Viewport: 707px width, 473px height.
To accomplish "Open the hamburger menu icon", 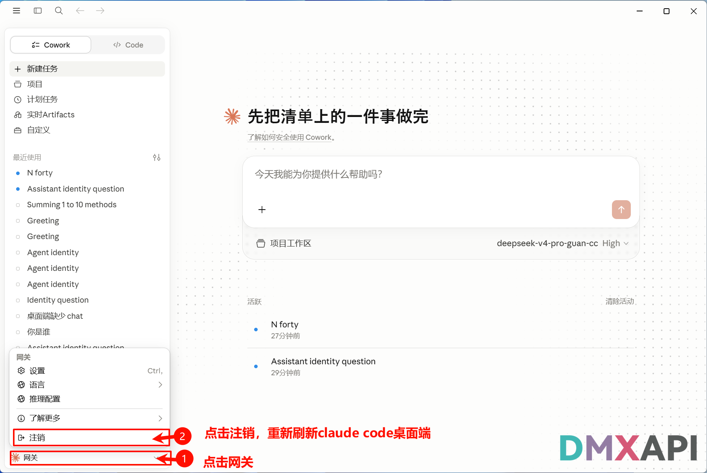I will (16, 11).
